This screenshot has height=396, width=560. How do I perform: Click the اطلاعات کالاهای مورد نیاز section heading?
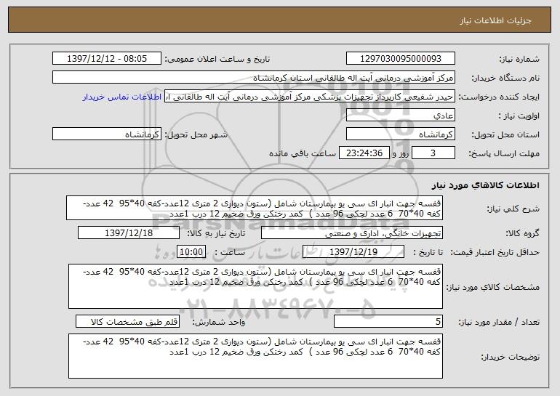485,185
